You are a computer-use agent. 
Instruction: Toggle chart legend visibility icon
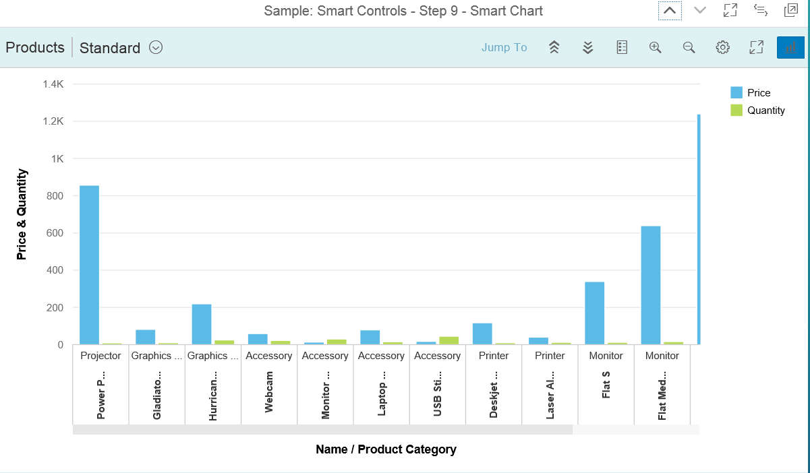[622, 47]
